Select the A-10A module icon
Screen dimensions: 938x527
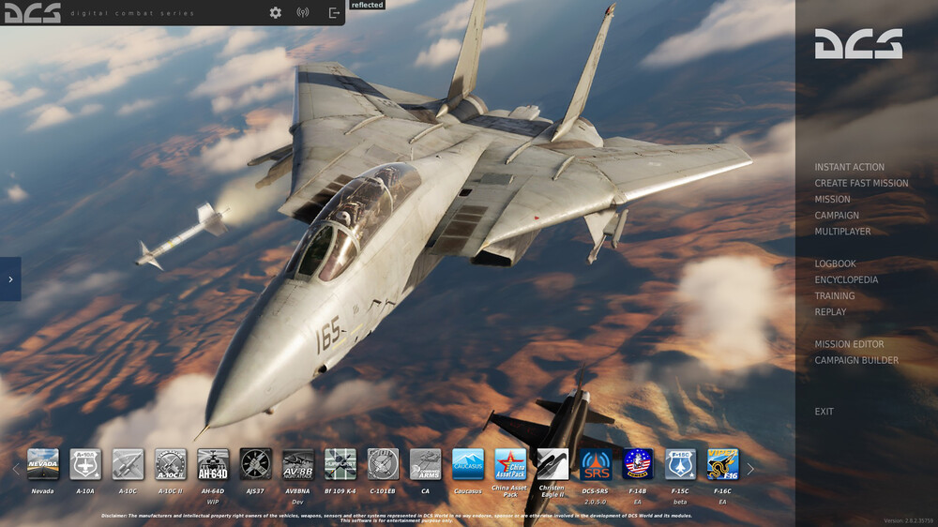pos(85,464)
